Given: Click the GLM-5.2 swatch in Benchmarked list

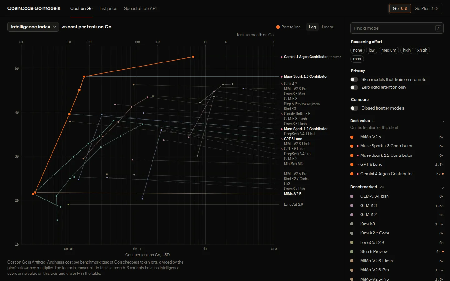Looking at the screenshot, I should [352, 215].
